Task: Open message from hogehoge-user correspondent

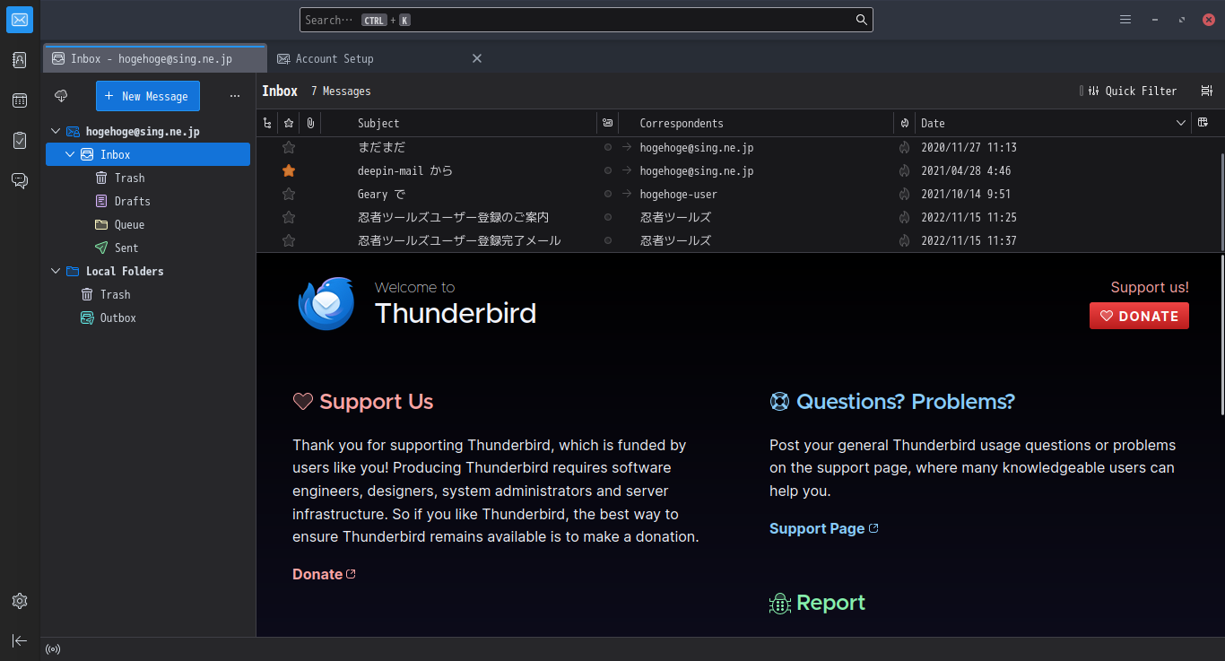Action: point(679,194)
